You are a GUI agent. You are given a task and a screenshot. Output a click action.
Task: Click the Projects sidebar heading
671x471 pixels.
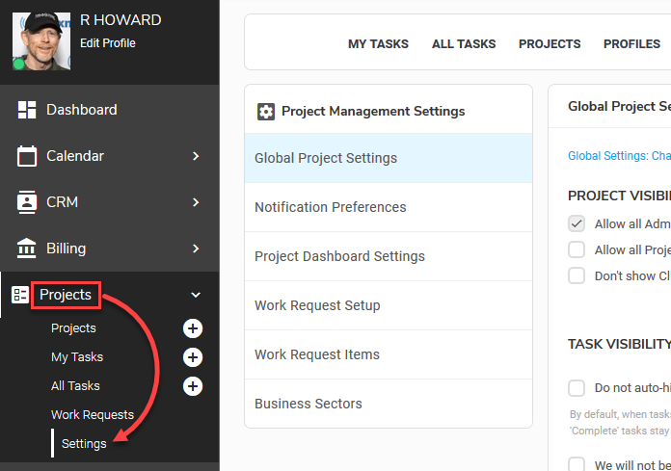pyautogui.click(x=66, y=295)
